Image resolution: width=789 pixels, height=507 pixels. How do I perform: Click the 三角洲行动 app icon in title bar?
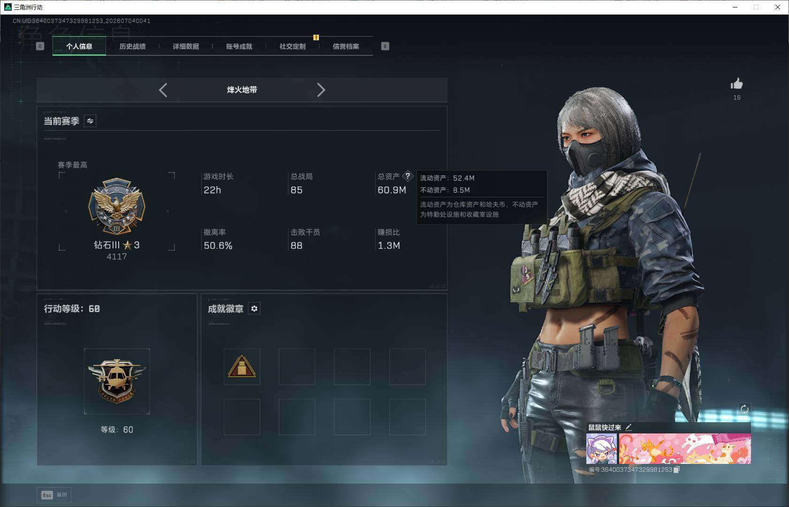[8, 7]
